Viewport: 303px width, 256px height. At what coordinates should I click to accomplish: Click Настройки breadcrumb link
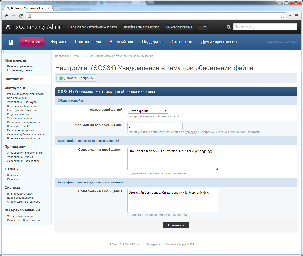pyautogui.click(x=62, y=56)
